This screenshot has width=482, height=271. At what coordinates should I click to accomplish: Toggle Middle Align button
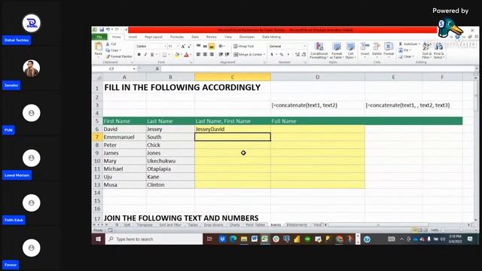coord(205,47)
